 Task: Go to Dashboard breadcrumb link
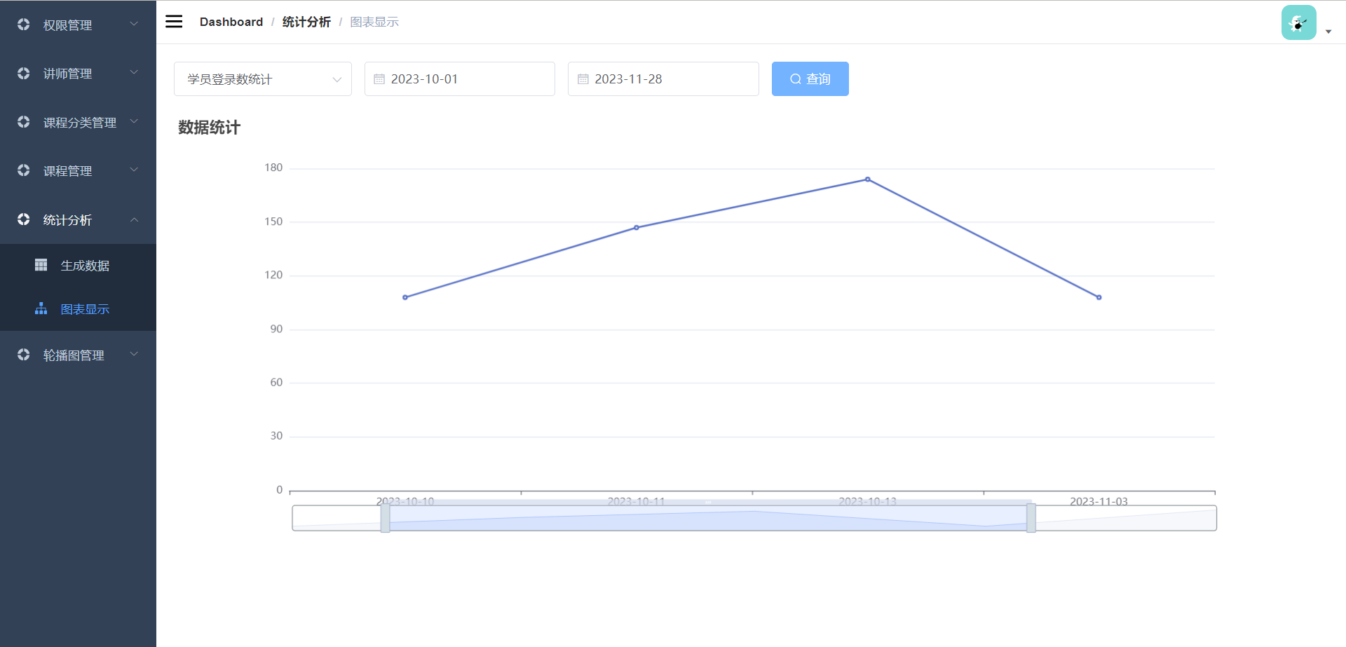[x=231, y=22]
